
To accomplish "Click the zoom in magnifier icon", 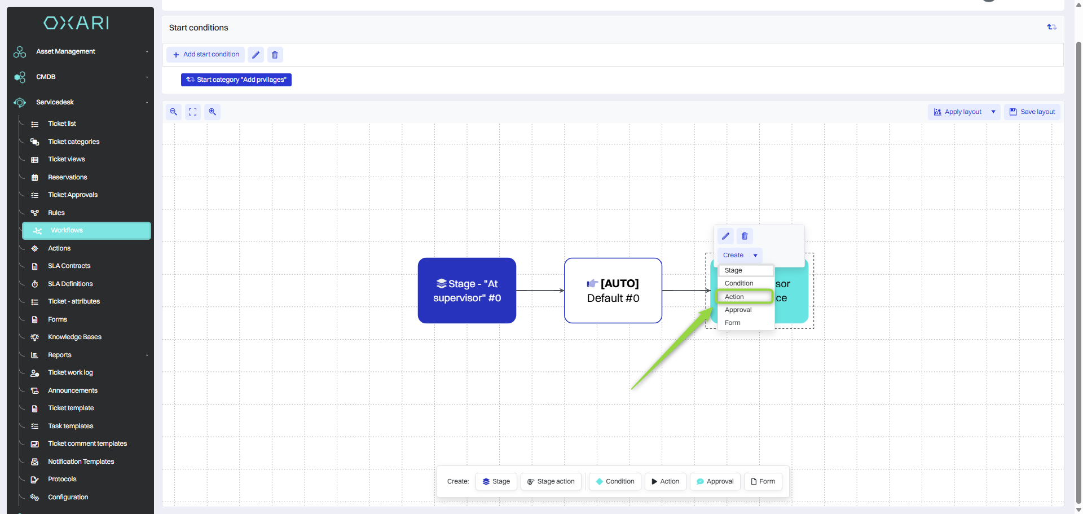I will tap(212, 112).
